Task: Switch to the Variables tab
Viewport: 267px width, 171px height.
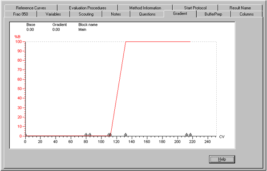Action: (53, 14)
